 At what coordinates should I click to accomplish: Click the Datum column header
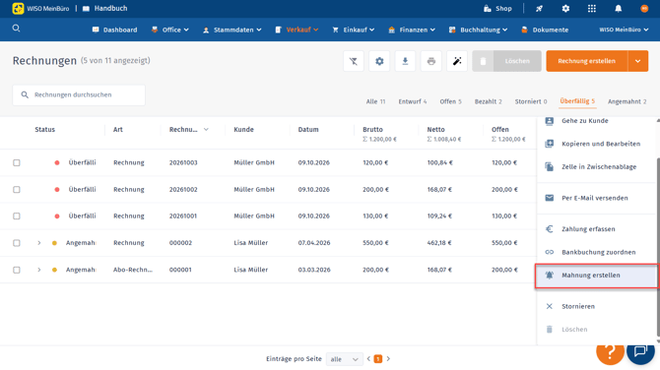308,130
